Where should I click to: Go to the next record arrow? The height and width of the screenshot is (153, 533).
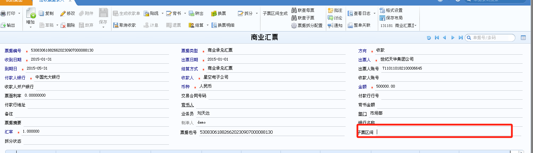[x=452, y=38]
